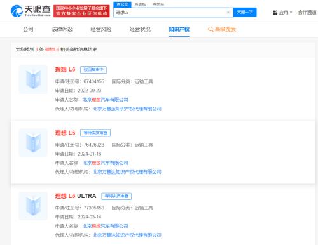Open applicant 北京理想汽车有限公司 in 76426928 entry
Screen dimensions: 318x245
click(105, 163)
